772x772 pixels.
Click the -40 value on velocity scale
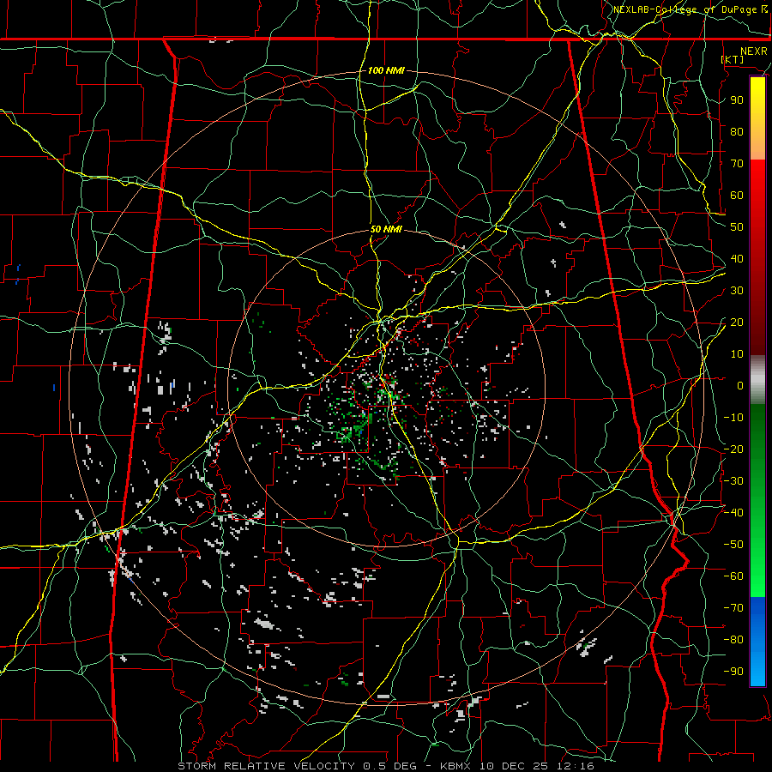[x=733, y=513]
